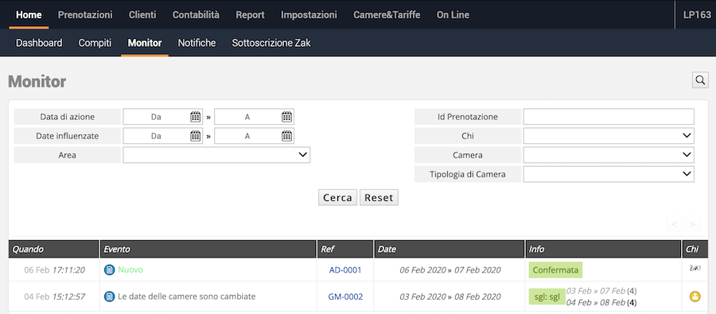Open booking reference AD-0001
716x314 pixels.
coord(345,269)
